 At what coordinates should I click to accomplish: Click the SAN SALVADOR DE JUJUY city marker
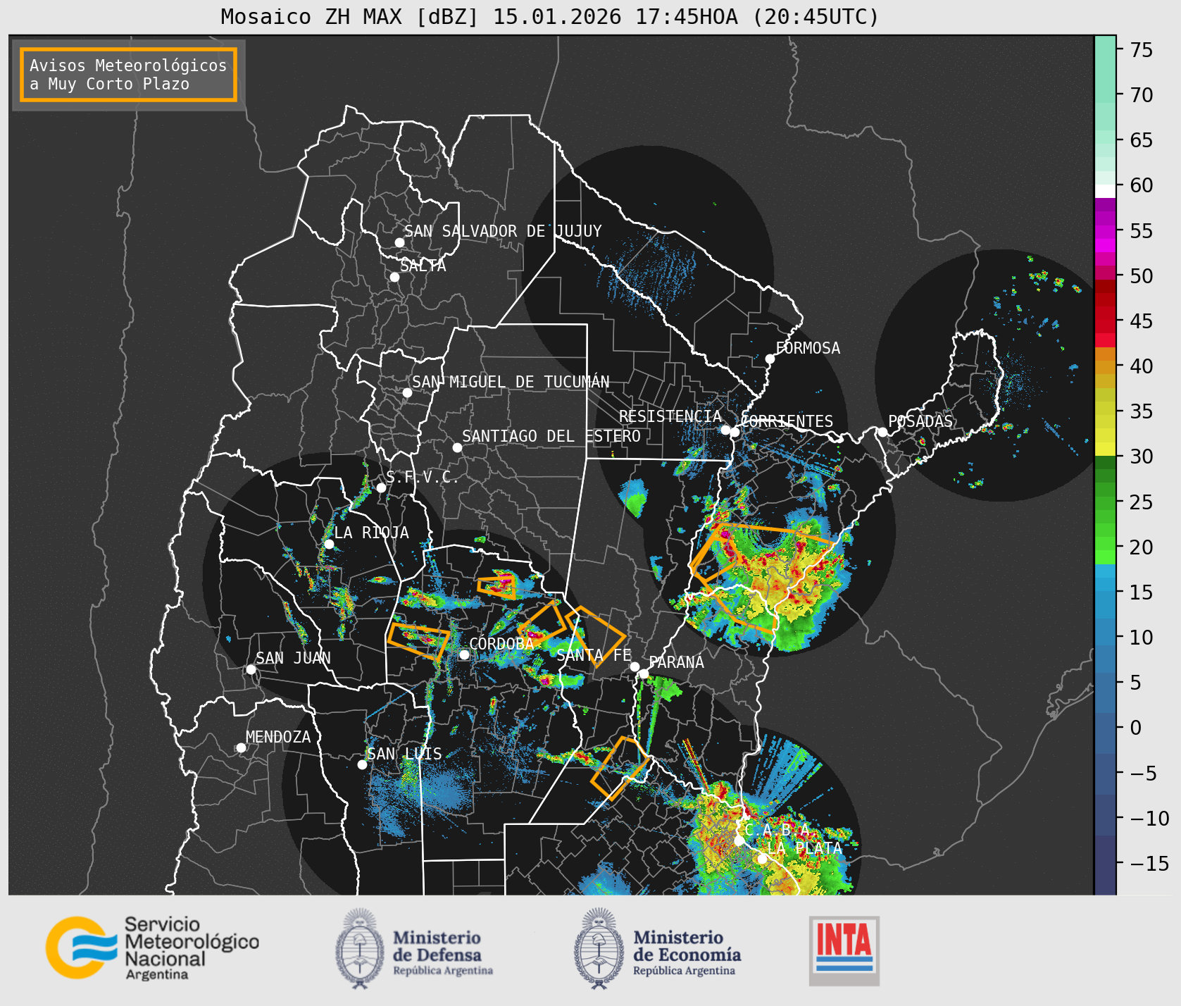[399, 242]
